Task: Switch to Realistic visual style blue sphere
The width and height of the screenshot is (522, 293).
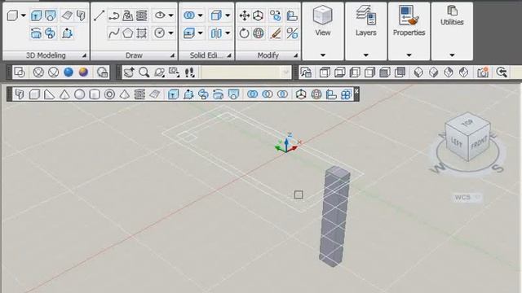Action: point(69,72)
